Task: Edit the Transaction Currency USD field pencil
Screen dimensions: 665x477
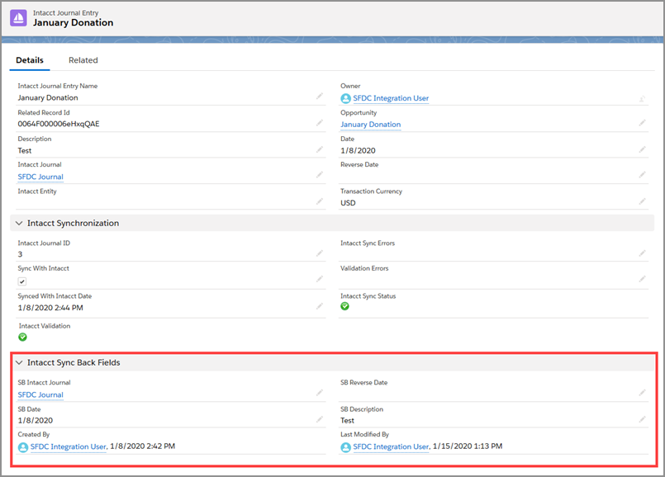Action: [642, 201]
